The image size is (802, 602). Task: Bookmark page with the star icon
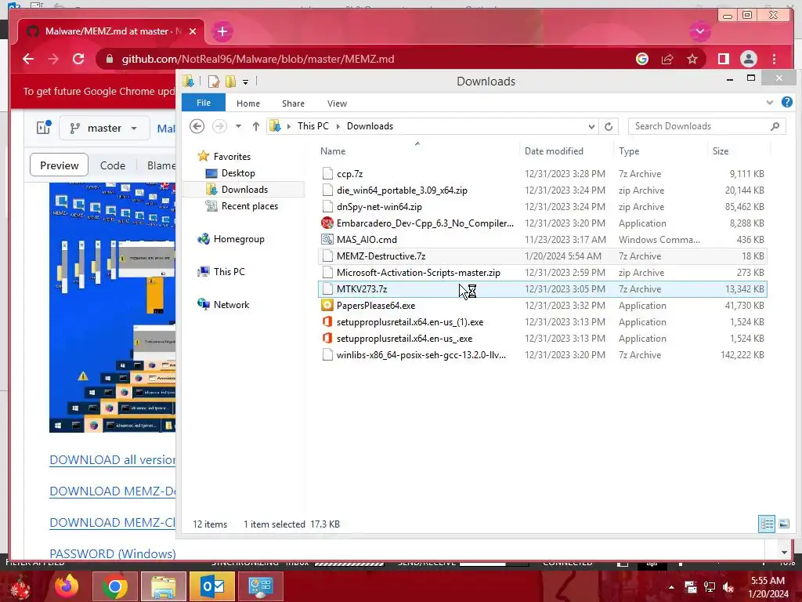tap(692, 59)
